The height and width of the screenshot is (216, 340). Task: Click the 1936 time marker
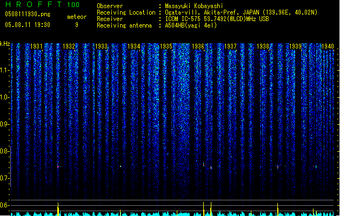pos(198,46)
